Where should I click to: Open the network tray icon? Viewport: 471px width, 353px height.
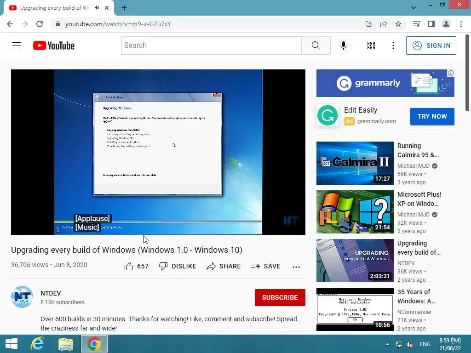click(x=399, y=344)
